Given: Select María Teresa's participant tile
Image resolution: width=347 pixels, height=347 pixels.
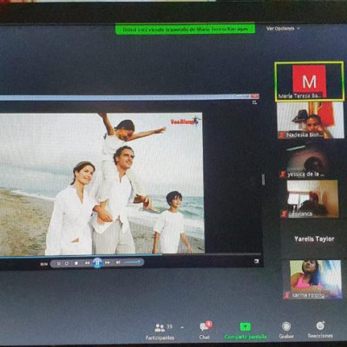Looking at the screenshot, I should tap(310, 82).
